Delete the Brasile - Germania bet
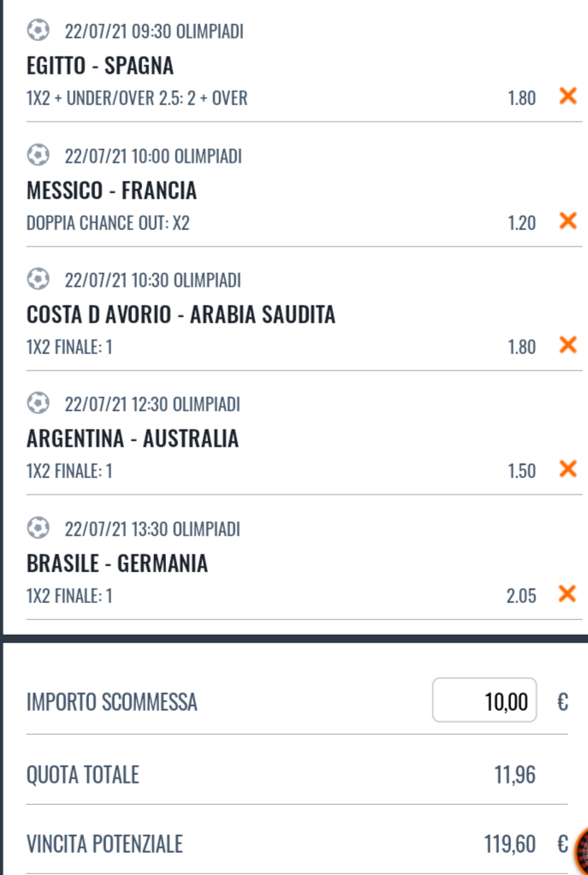Image resolution: width=588 pixels, height=875 pixels. tap(567, 594)
